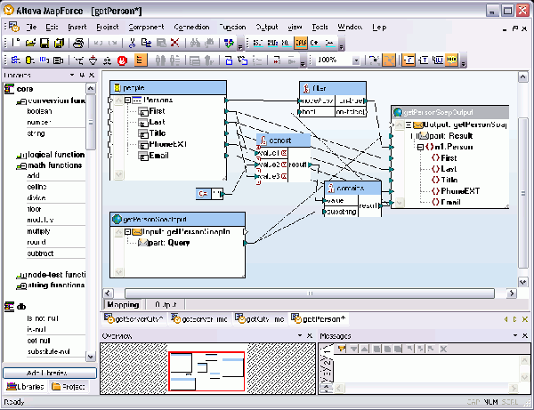Open the zoom percentage dropdown
Image resolution: width=534 pixels, height=410 pixels.
coord(357,60)
